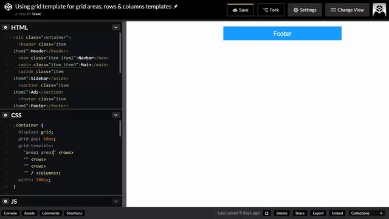389x219 pixels.
Task: Click the CSS panel heading
Action: pos(16,115)
